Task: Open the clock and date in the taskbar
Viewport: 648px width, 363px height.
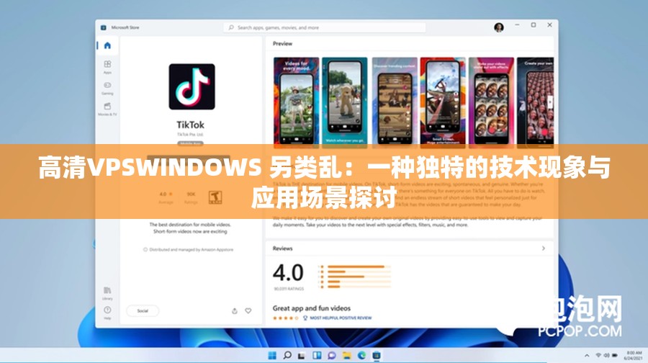Action: coord(633,356)
